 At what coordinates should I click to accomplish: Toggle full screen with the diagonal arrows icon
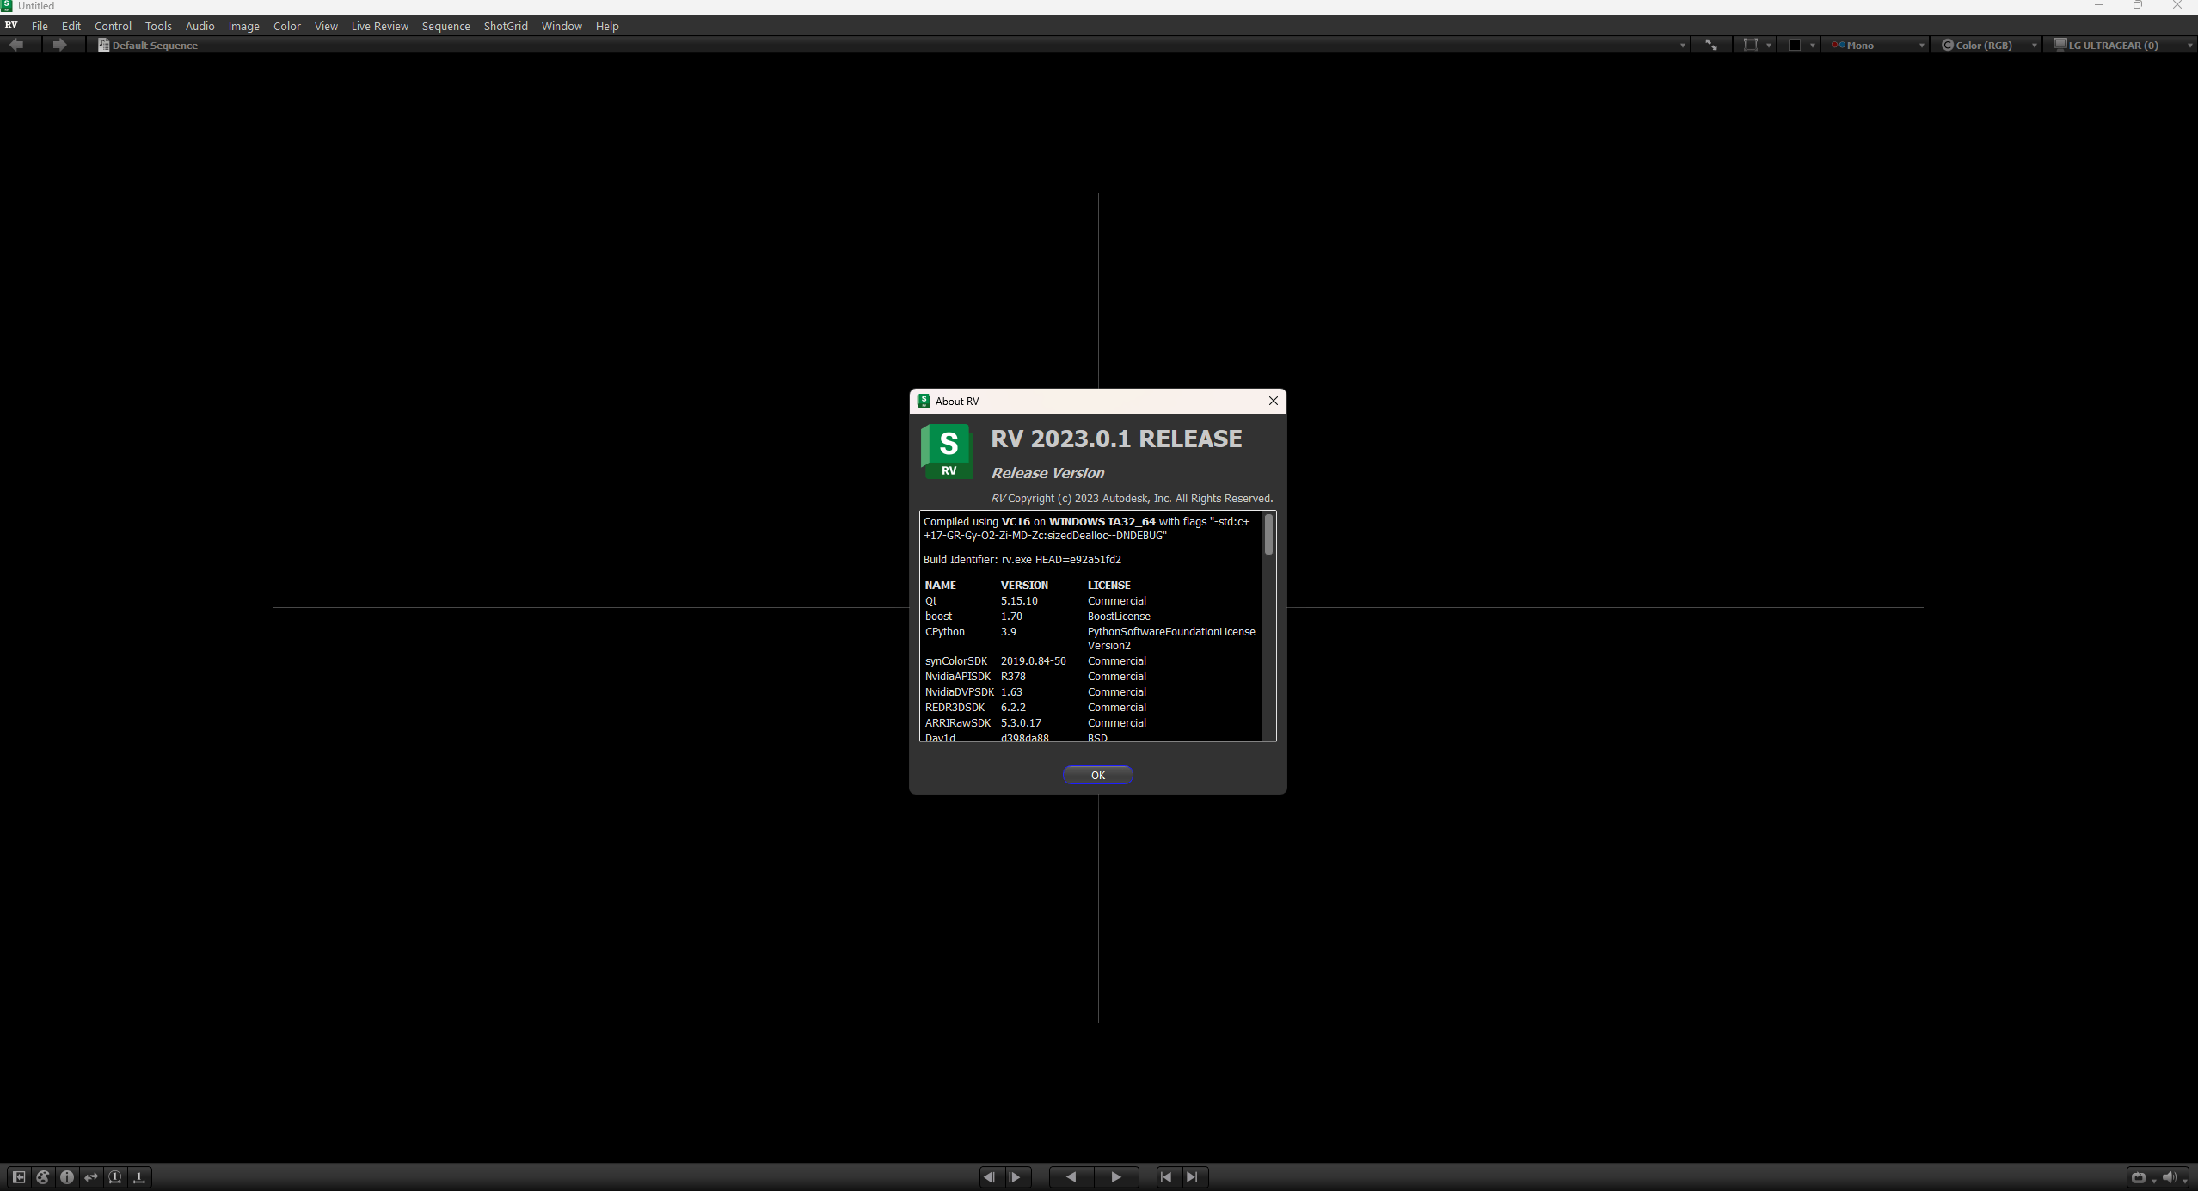tap(1711, 45)
